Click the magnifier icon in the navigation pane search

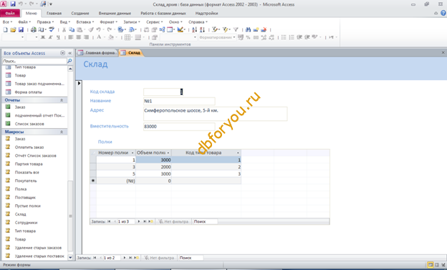pos(69,61)
